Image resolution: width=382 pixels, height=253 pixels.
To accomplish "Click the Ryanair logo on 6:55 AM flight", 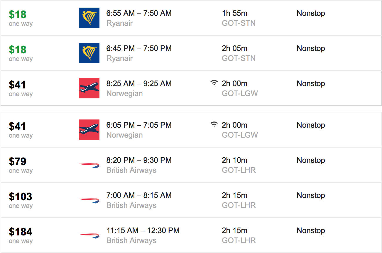I will (x=89, y=18).
